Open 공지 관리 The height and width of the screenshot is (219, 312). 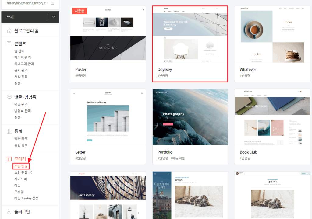pos(21,70)
